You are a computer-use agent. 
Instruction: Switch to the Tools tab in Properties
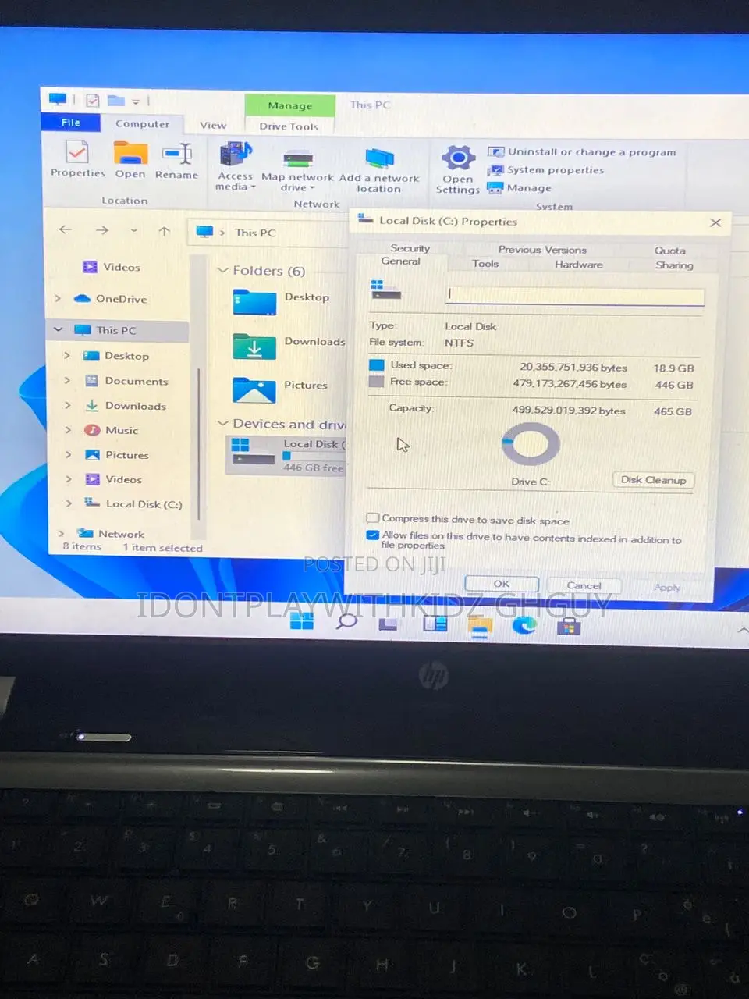(485, 264)
